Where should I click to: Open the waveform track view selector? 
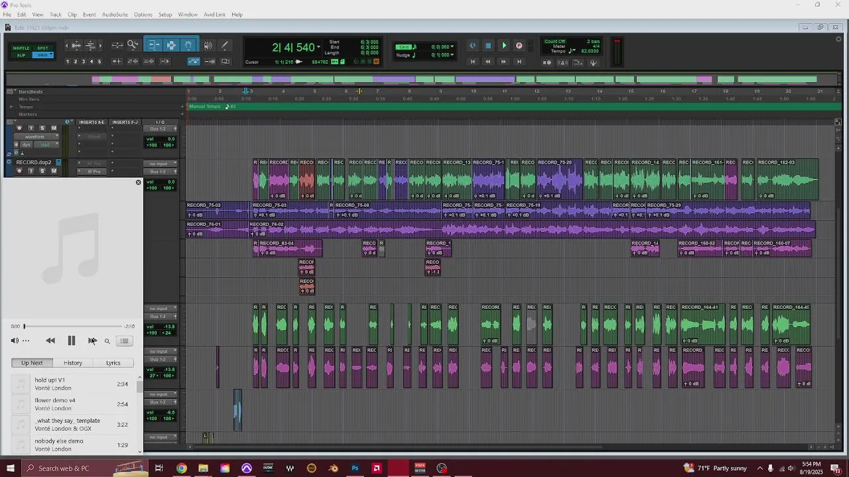(x=36, y=136)
